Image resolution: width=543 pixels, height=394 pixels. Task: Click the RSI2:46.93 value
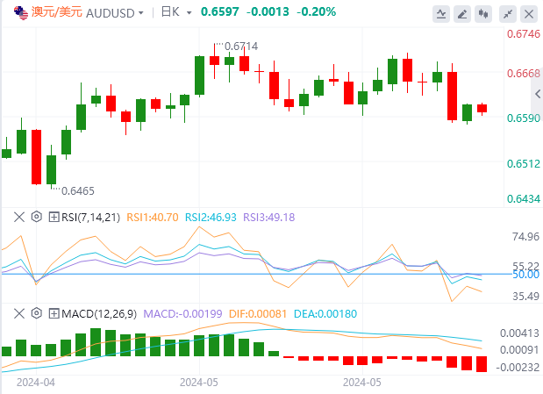pyautogui.click(x=211, y=218)
